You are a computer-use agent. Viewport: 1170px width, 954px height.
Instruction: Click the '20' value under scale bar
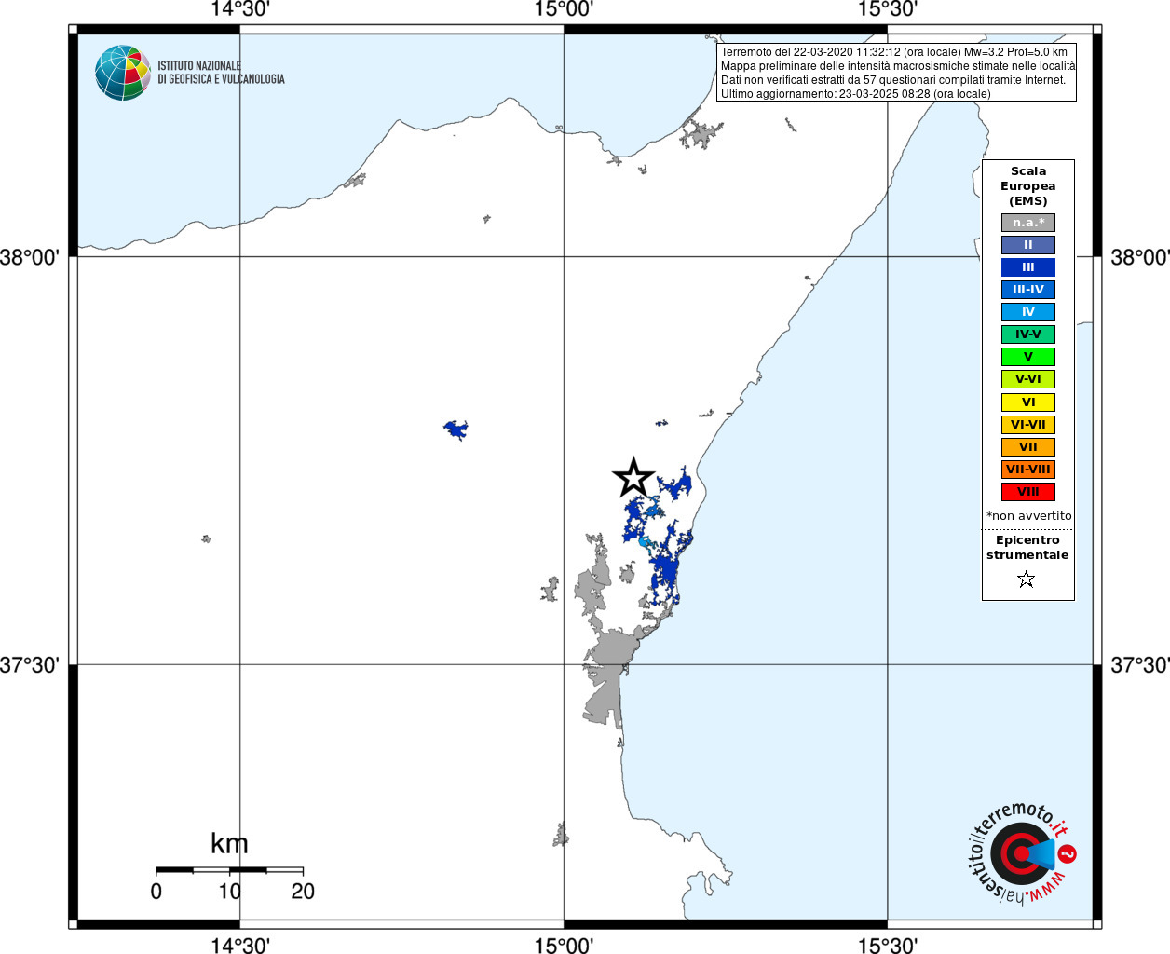pyautogui.click(x=303, y=892)
